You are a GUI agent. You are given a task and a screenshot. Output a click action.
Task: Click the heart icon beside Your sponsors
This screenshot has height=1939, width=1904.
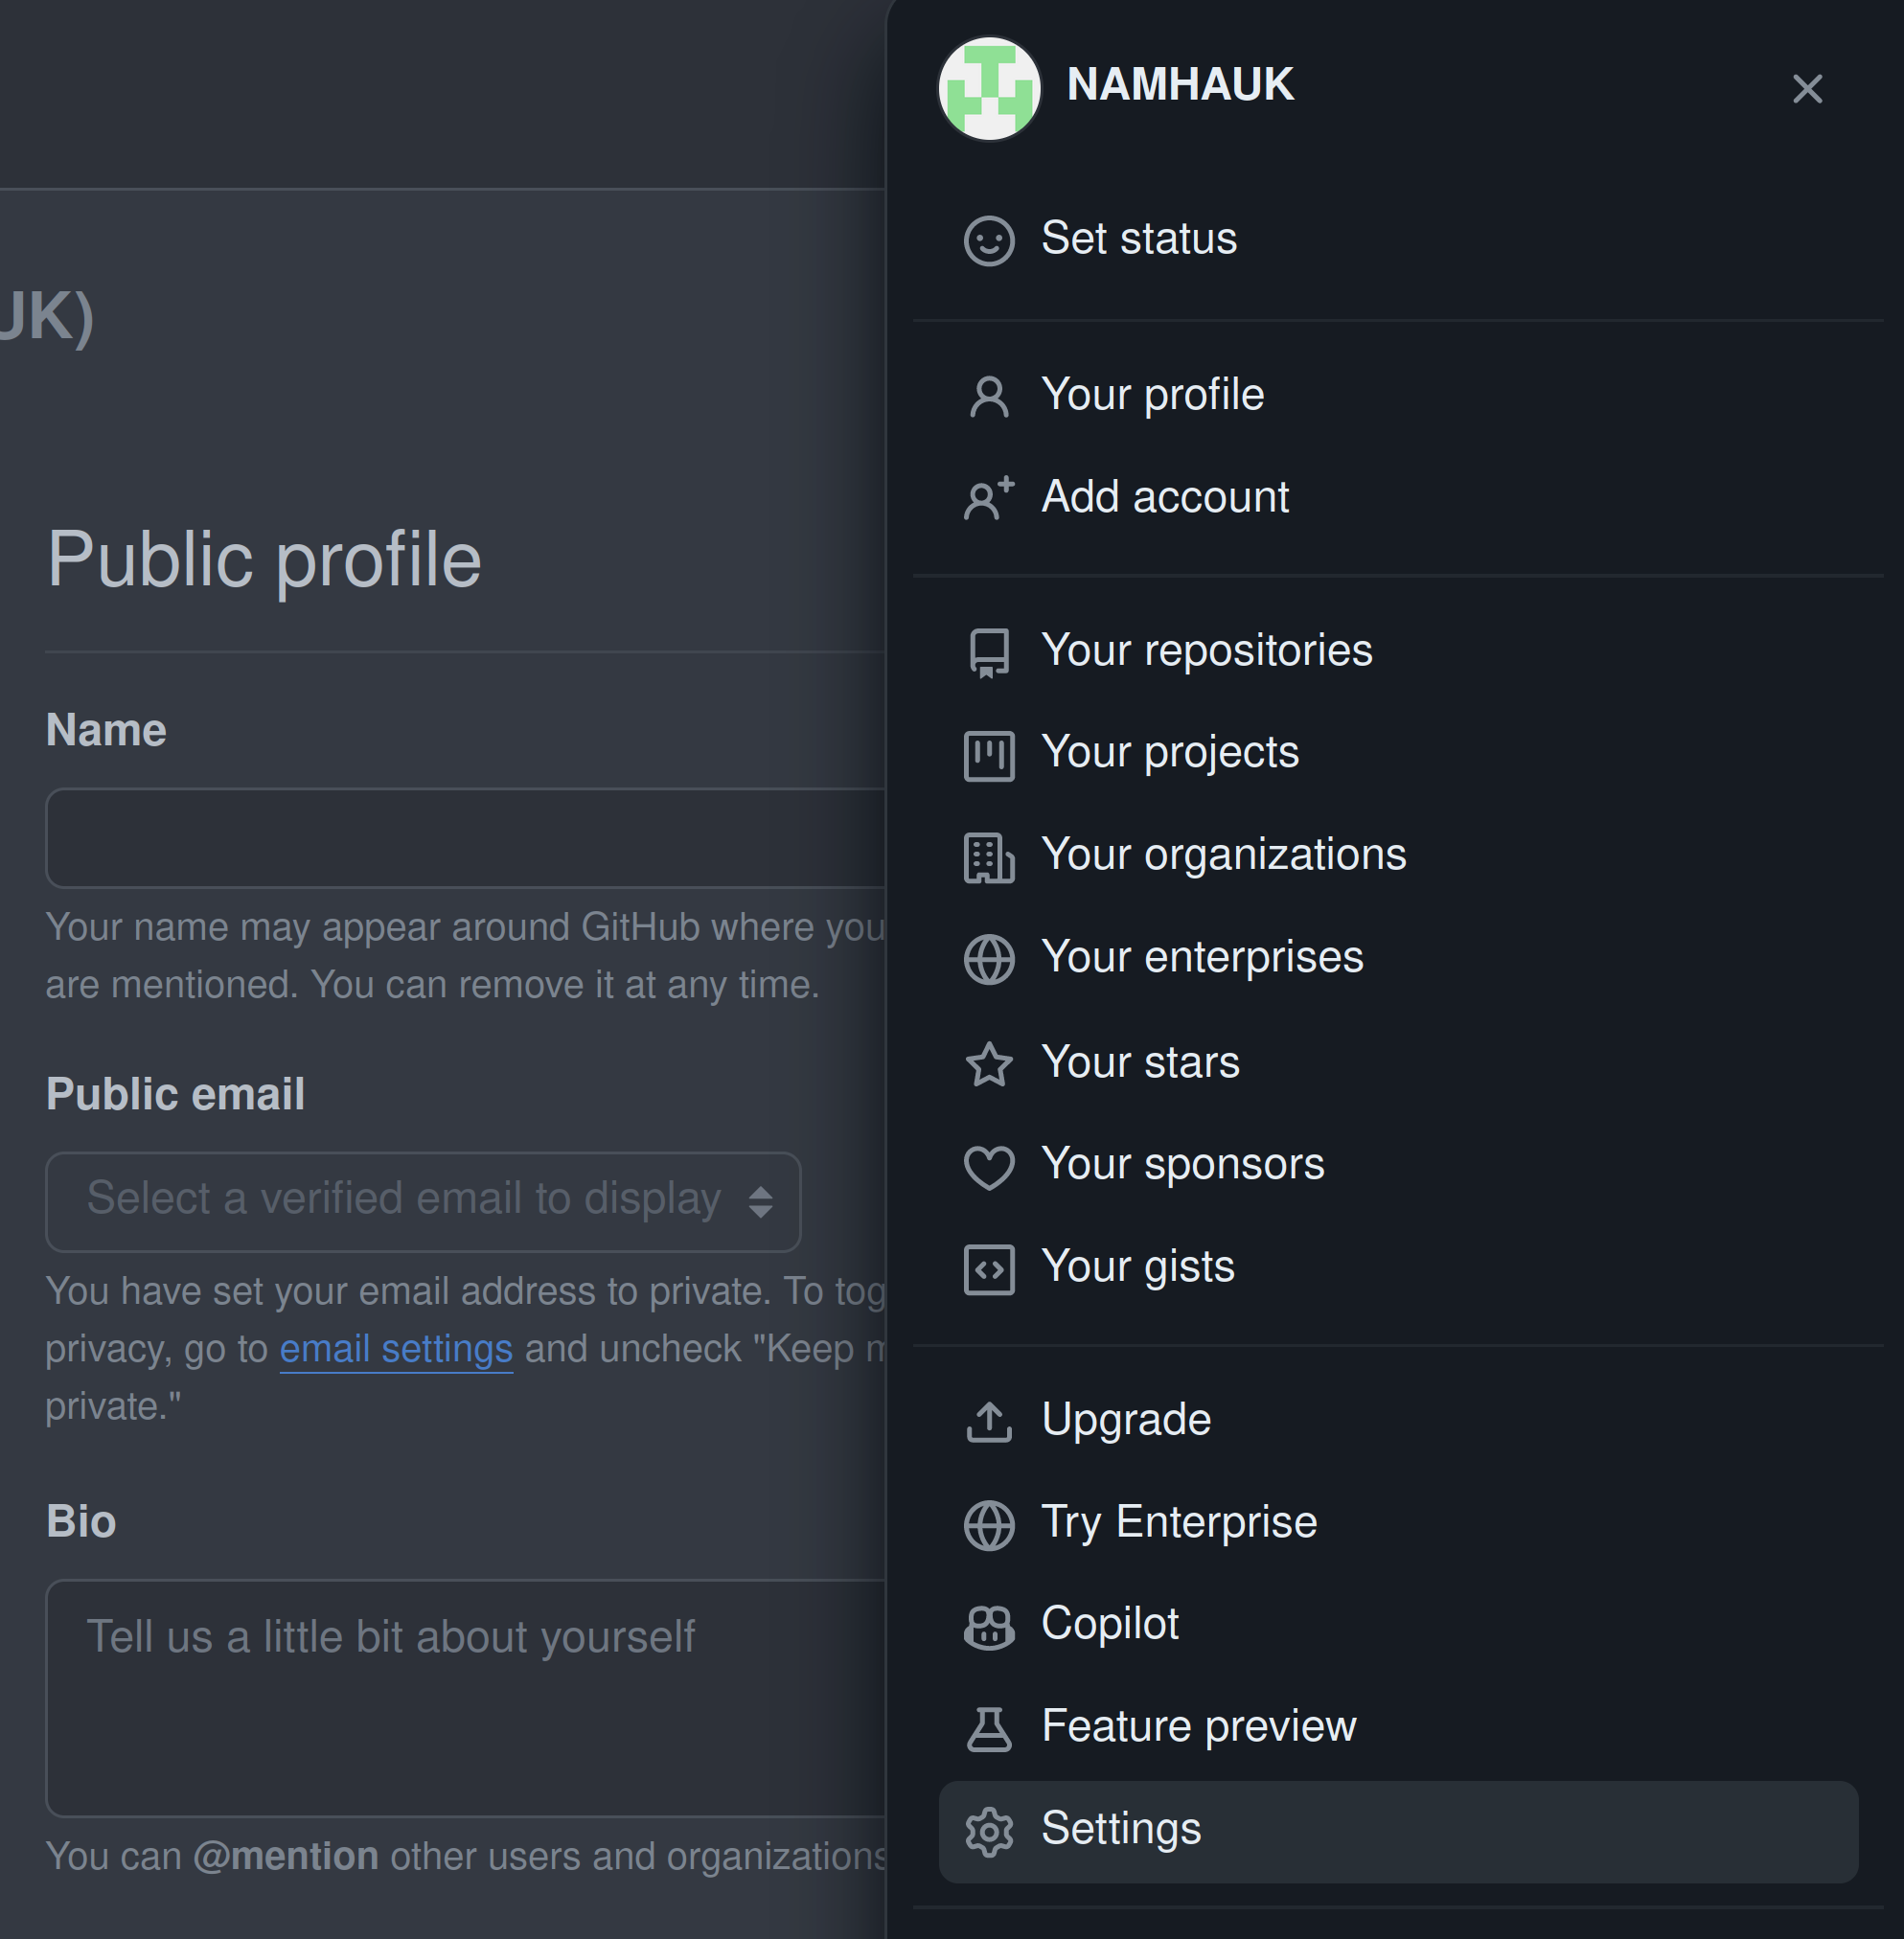point(989,1167)
